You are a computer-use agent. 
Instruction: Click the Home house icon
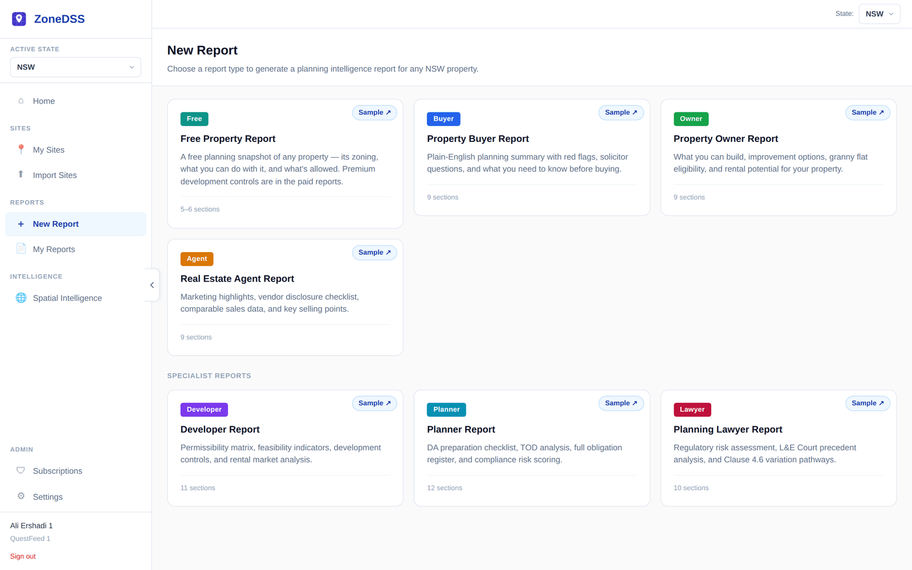pos(21,101)
